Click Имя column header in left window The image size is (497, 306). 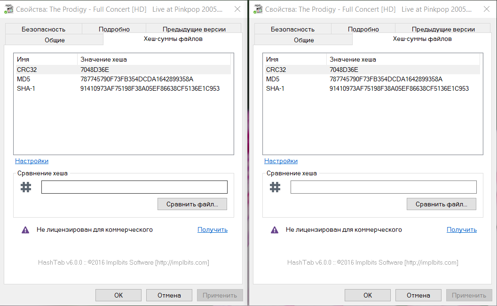coord(46,59)
